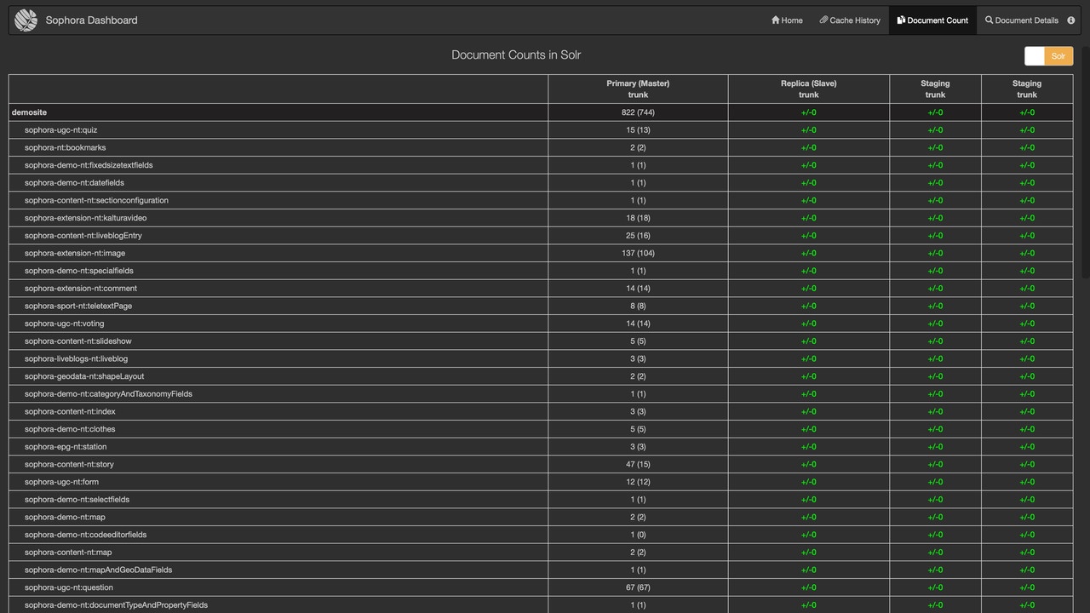Click the Primary (Master) trunk column header
Screen dimensions: 1090x613
click(638, 89)
